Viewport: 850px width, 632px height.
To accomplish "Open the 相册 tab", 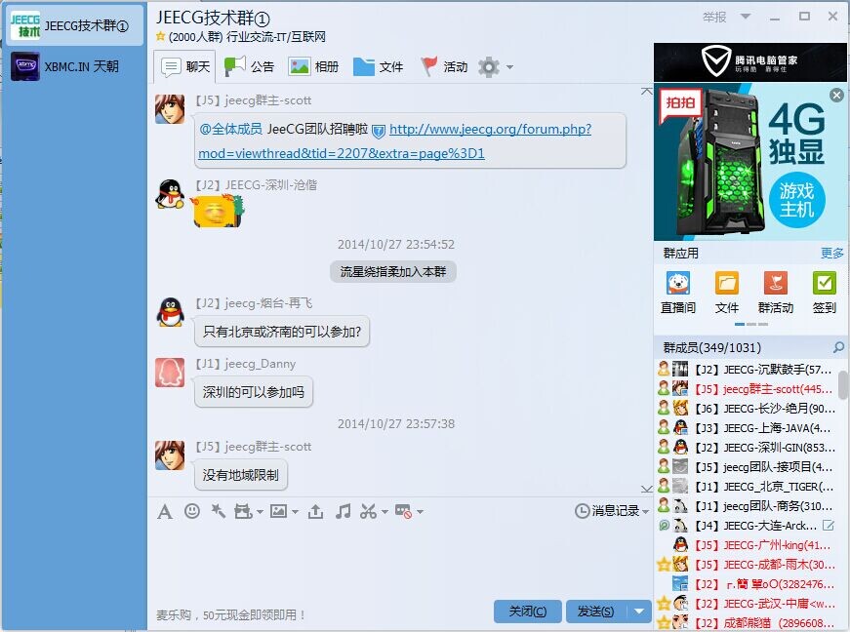I will click(313, 66).
